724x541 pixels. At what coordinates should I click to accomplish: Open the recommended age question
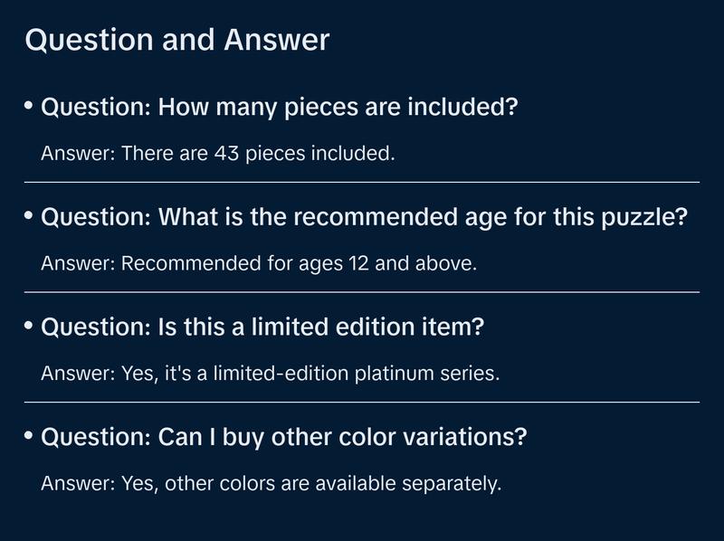364,218
